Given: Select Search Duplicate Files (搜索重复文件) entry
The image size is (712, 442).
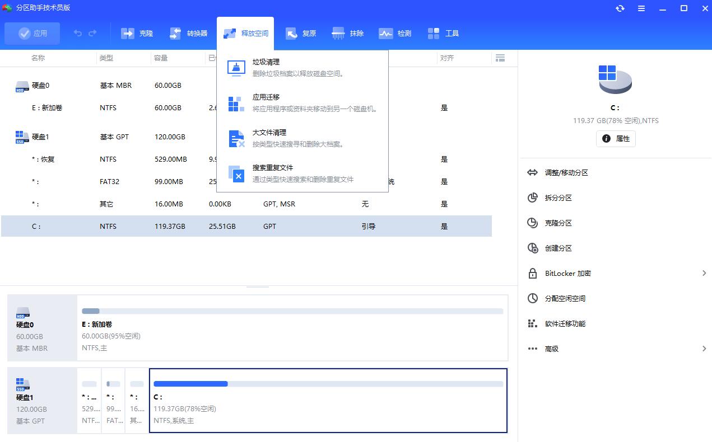Looking at the screenshot, I should click(303, 173).
